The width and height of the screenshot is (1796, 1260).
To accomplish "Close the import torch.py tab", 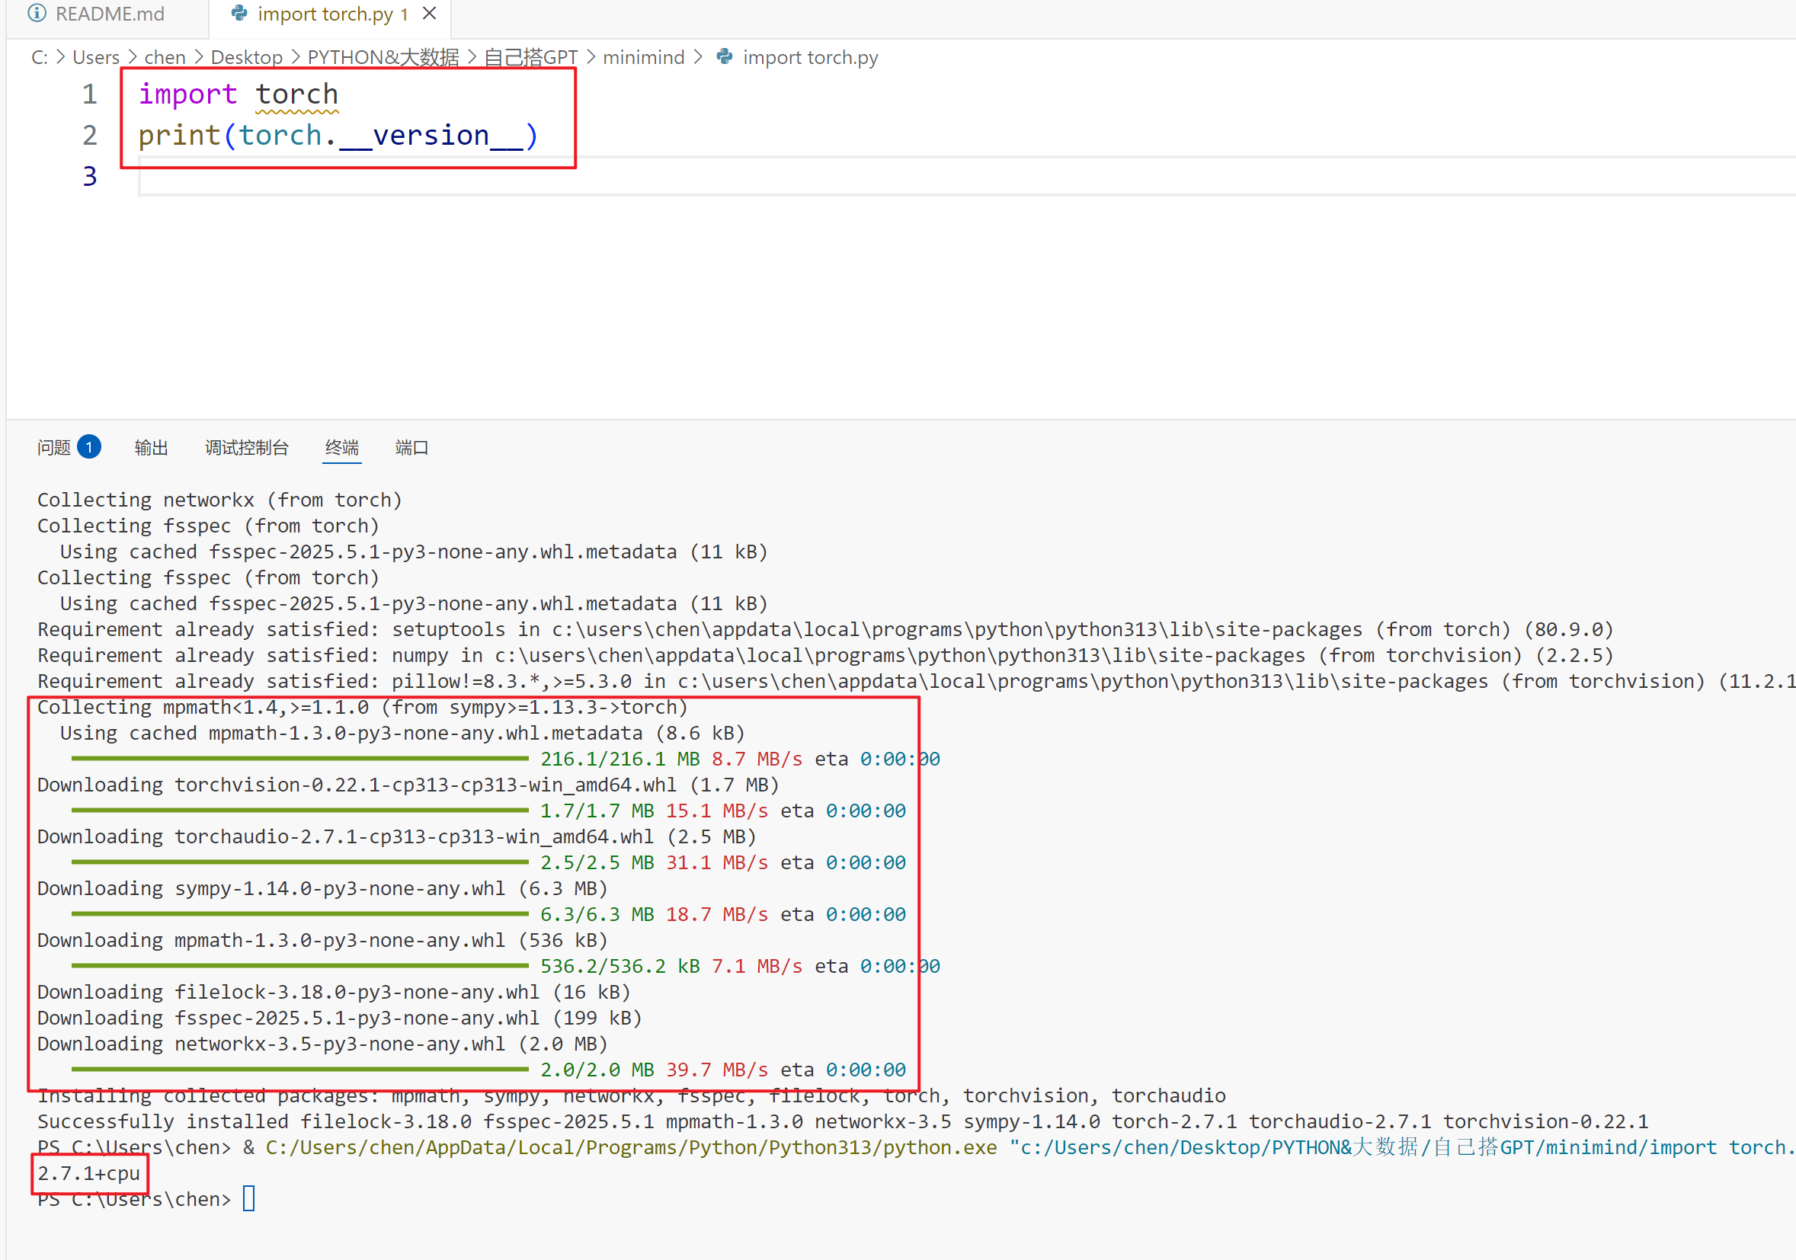I will click(x=429, y=12).
